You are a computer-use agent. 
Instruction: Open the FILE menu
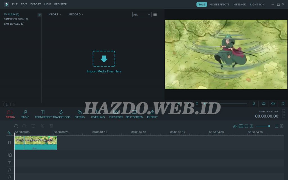point(15,4)
